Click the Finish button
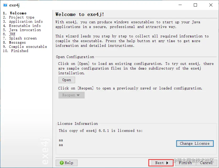 [185, 163]
